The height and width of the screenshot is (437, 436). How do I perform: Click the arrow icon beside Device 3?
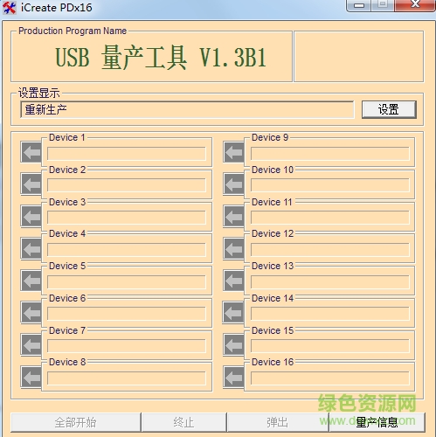click(x=31, y=217)
